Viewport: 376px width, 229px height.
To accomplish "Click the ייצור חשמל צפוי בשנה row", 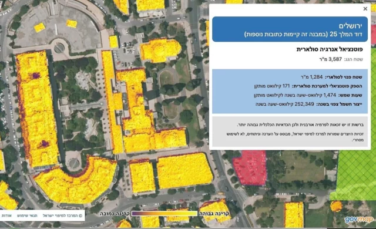I will (308, 104).
